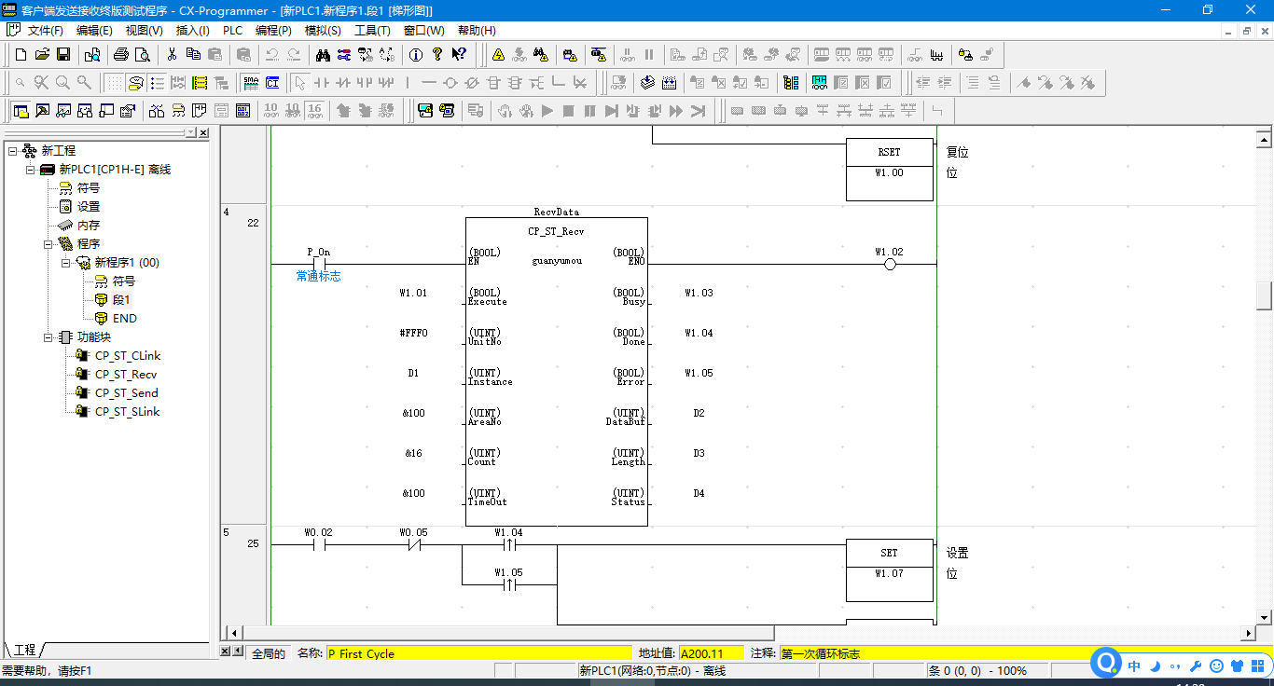Image resolution: width=1274 pixels, height=686 pixels.
Task: Select the CP_ST_Send function block
Action: tap(126, 393)
